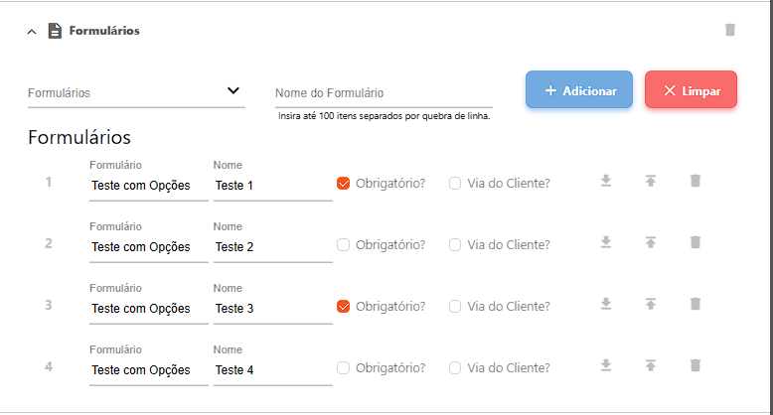Delete row 1 Teste 1 entry

(x=696, y=182)
